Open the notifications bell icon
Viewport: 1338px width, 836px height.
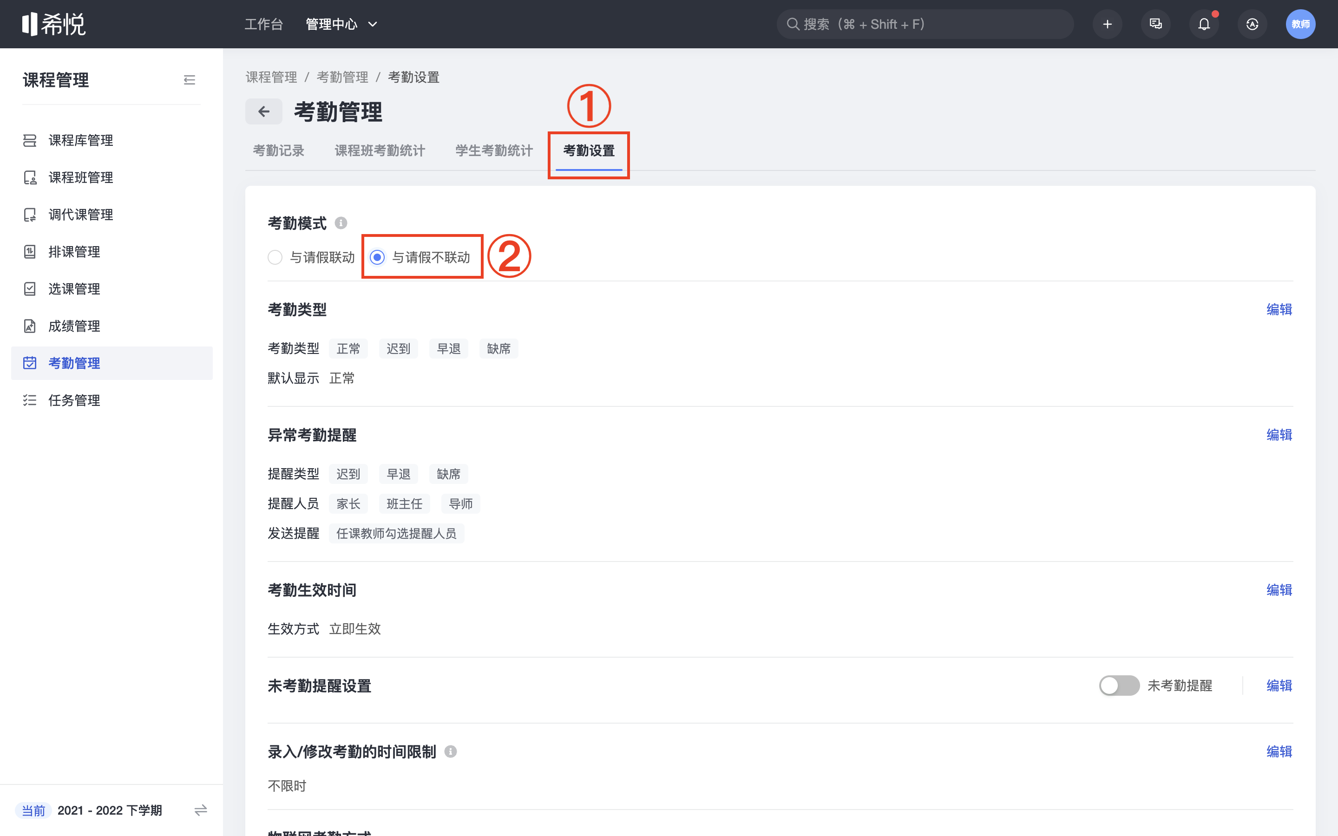tap(1204, 24)
